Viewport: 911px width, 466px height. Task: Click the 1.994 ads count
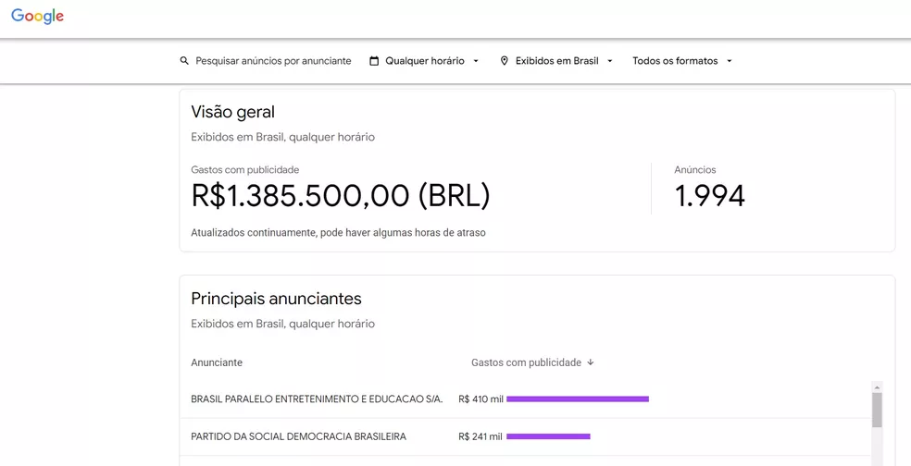point(709,195)
